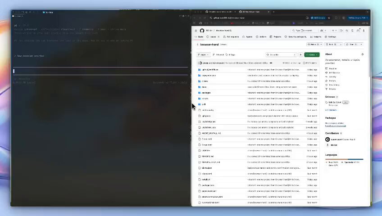Open the Copilot dropdown next to search
This screenshot has height=216, width=382.
point(326,31)
